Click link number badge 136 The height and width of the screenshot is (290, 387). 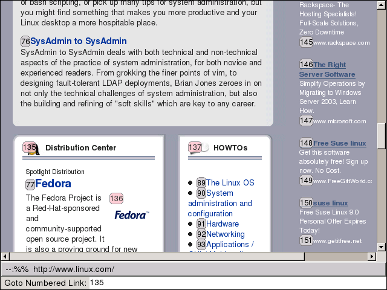click(x=117, y=199)
